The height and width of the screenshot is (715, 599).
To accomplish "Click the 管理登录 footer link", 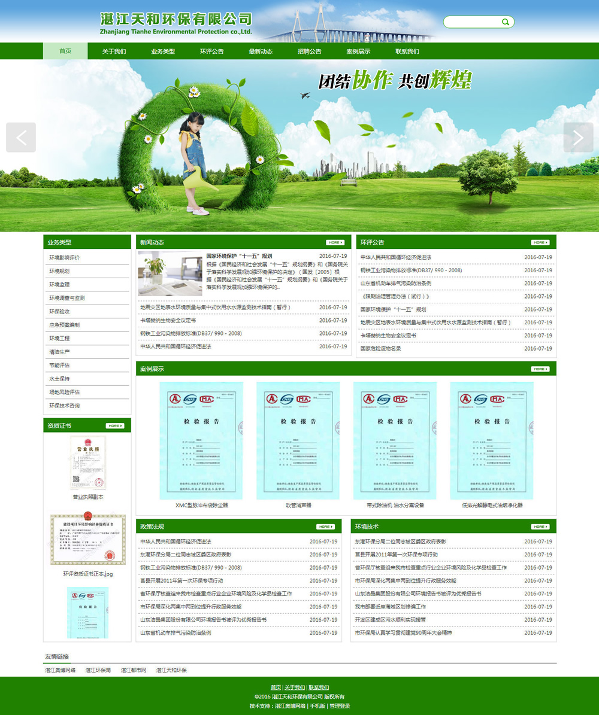I will pos(340,706).
